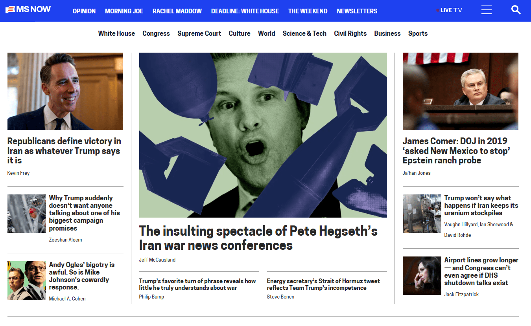The height and width of the screenshot is (326, 531).
Task: Open Rachel Maddow show page
Action: [177, 11]
